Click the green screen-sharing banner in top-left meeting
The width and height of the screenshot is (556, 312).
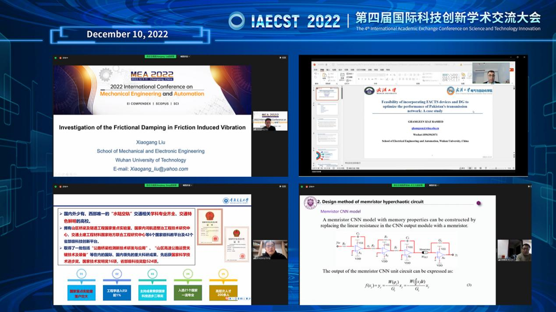160,57
